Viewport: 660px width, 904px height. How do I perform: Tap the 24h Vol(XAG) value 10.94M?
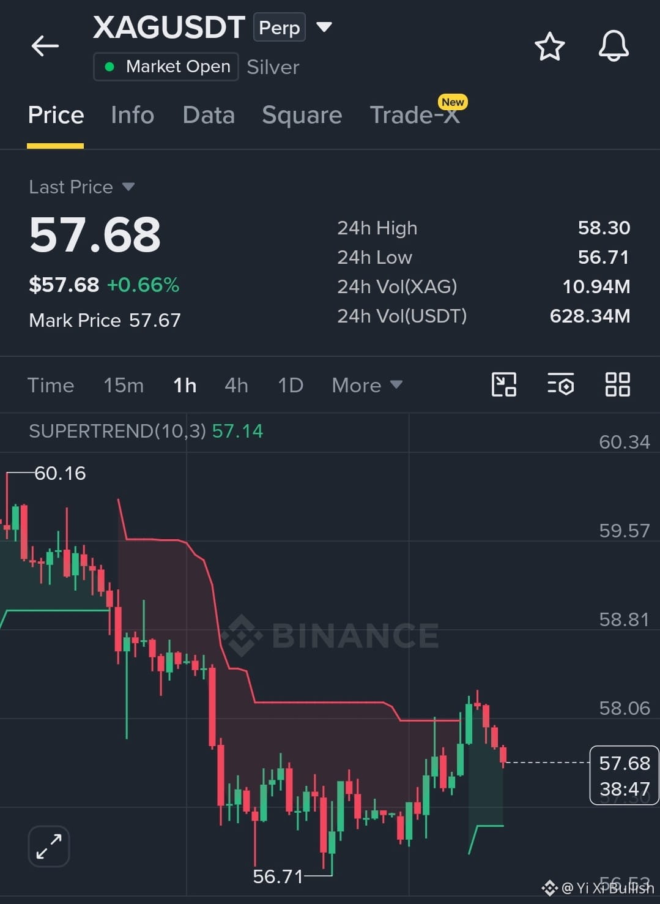click(x=596, y=286)
